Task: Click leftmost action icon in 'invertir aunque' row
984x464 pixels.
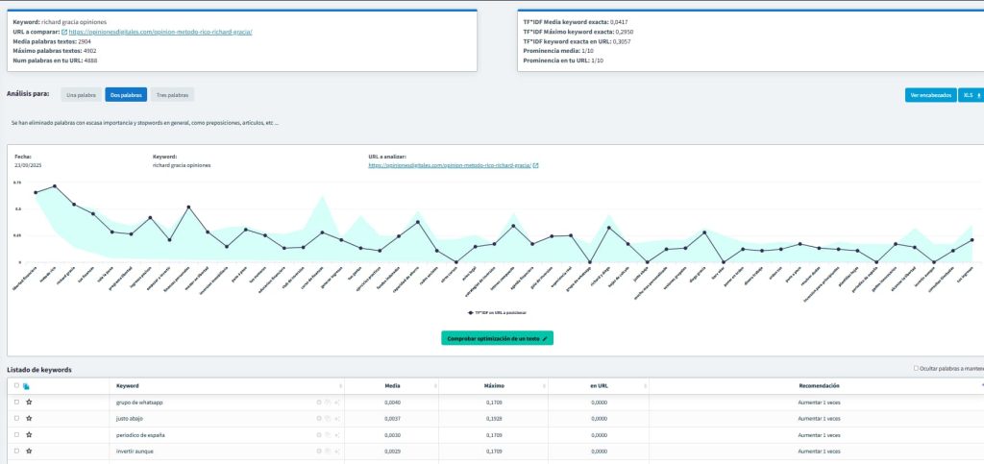Action: tap(319, 451)
